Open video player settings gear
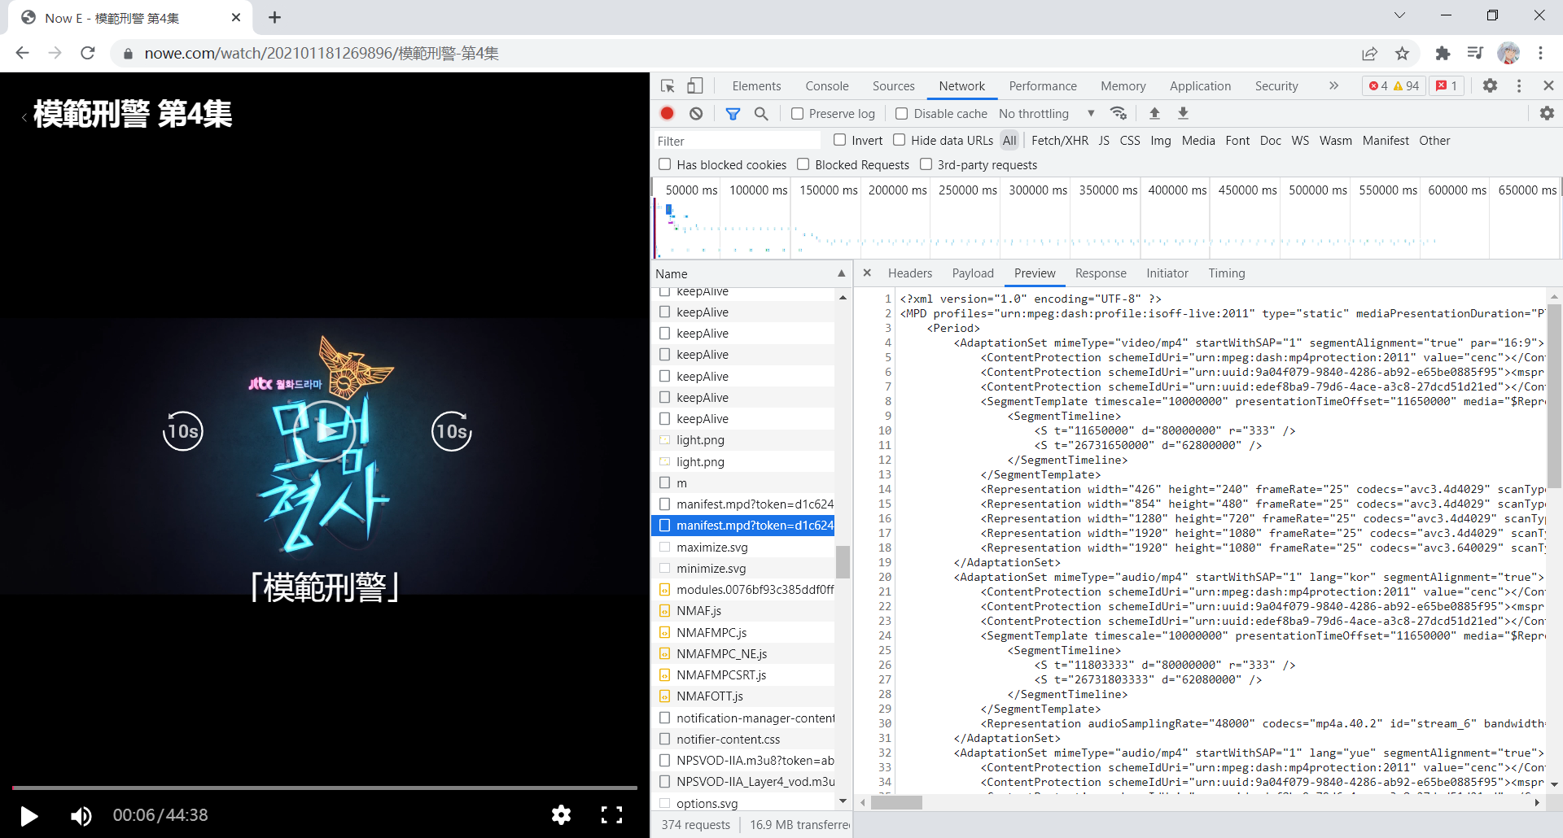The image size is (1563, 838). pos(561,814)
